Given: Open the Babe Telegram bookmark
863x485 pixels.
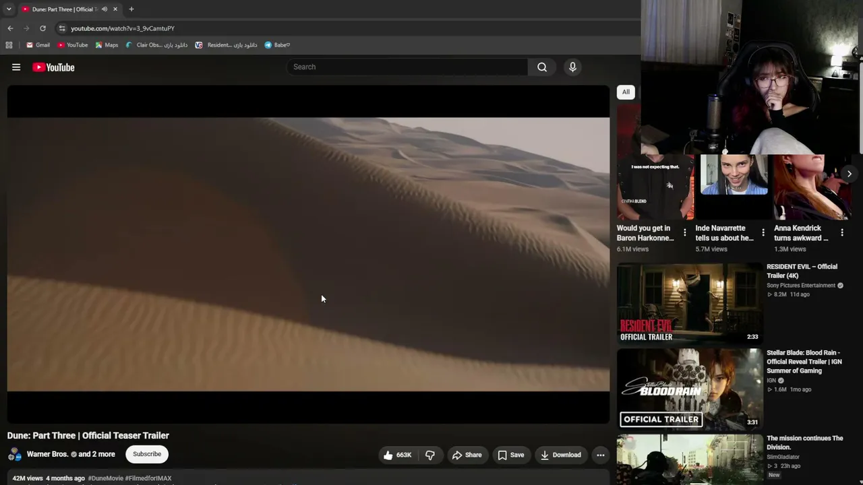Looking at the screenshot, I should click(x=277, y=45).
